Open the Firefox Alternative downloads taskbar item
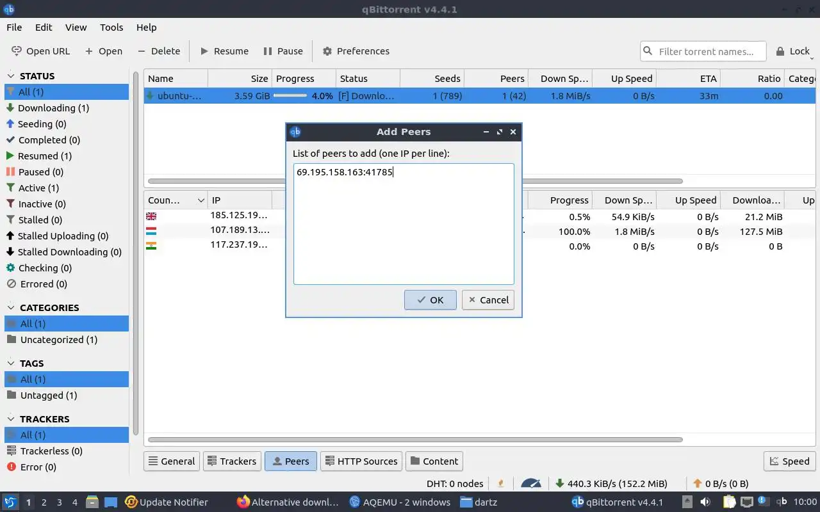This screenshot has height=512, width=820. point(288,502)
